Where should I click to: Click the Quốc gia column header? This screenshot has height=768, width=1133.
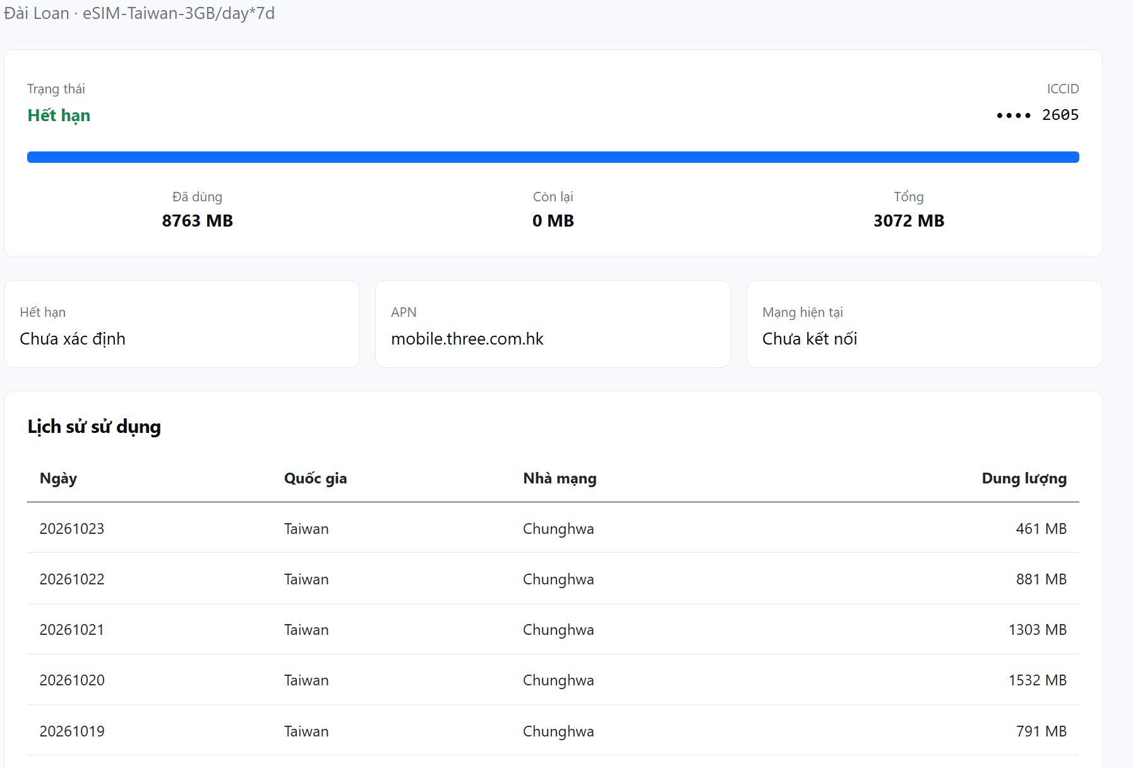pos(315,478)
